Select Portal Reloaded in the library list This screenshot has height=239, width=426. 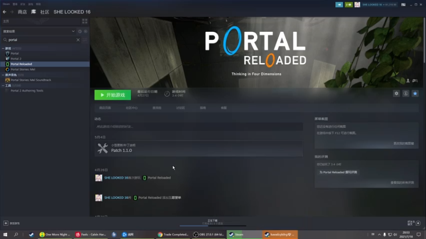coord(45,64)
